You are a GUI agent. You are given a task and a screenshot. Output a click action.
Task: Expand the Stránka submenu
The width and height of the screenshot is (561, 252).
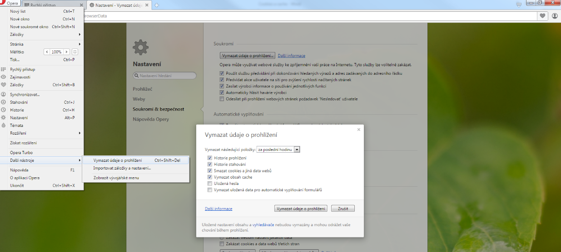pos(42,44)
